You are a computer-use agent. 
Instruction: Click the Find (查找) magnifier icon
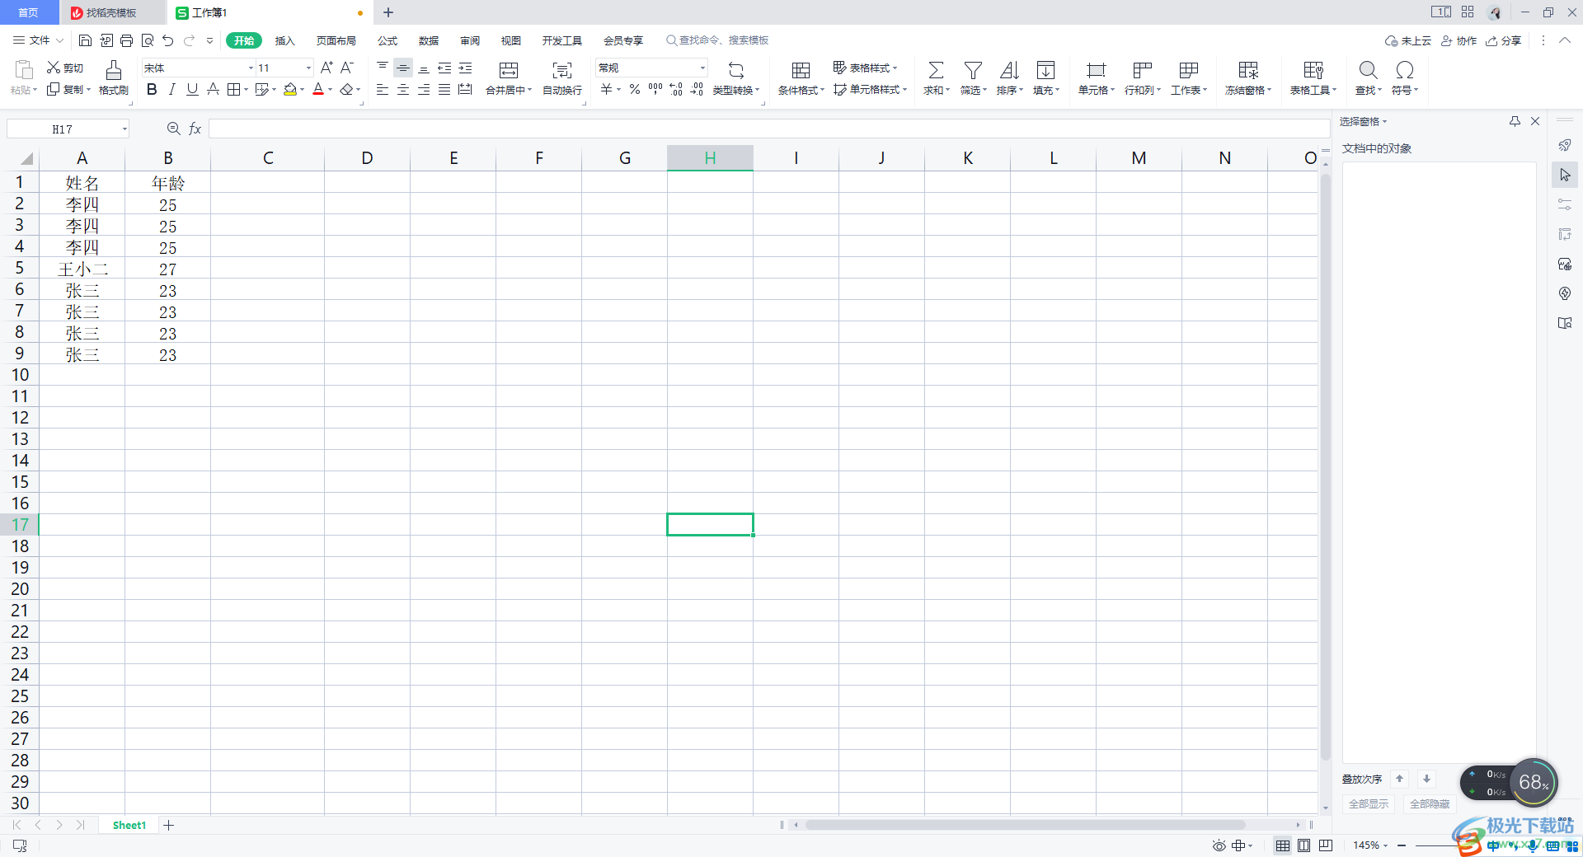[1368, 70]
